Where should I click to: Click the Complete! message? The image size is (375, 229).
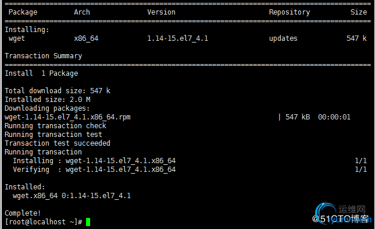[23, 213]
